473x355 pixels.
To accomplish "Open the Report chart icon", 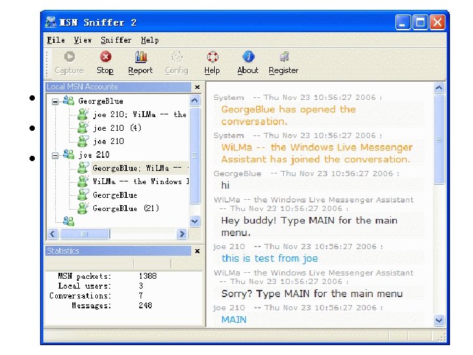I will pos(141,57).
